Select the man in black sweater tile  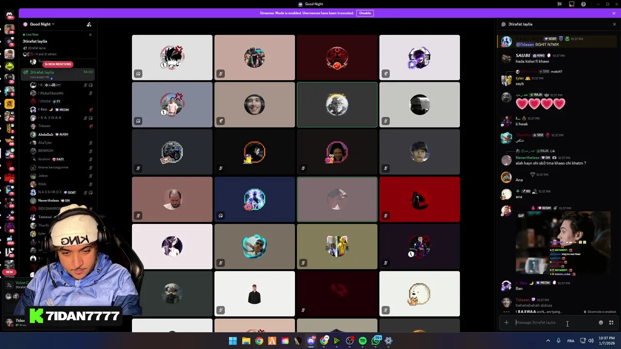point(255,294)
